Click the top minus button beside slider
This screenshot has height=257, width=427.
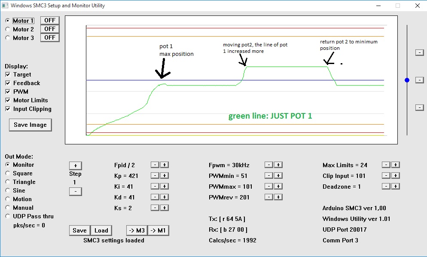(x=420, y=52)
